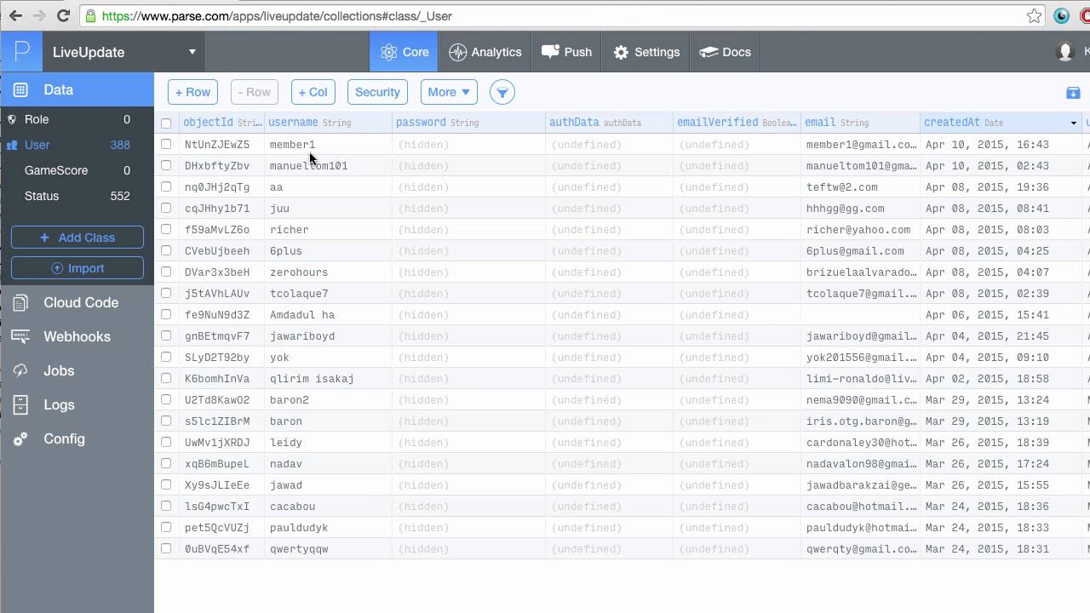This screenshot has width=1090, height=613.
Task: Select the Data menu in the sidebar
Action: (x=77, y=89)
